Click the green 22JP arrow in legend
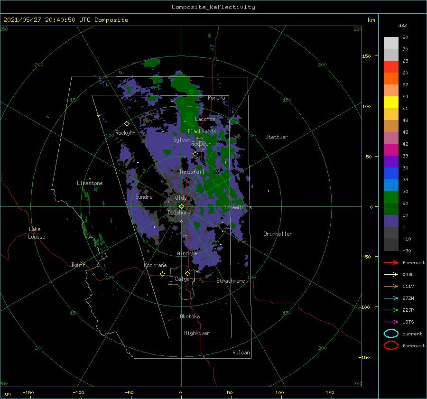Image resolution: width=427 pixels, height=399 pixels. tap(391, 310)
